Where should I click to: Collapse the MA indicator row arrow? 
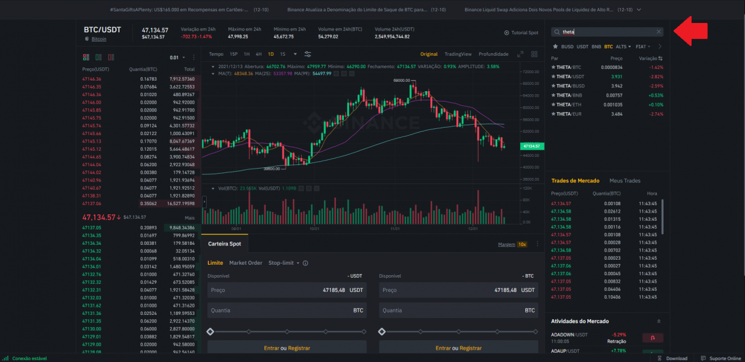pyautogui.click(x=213, y=74)
